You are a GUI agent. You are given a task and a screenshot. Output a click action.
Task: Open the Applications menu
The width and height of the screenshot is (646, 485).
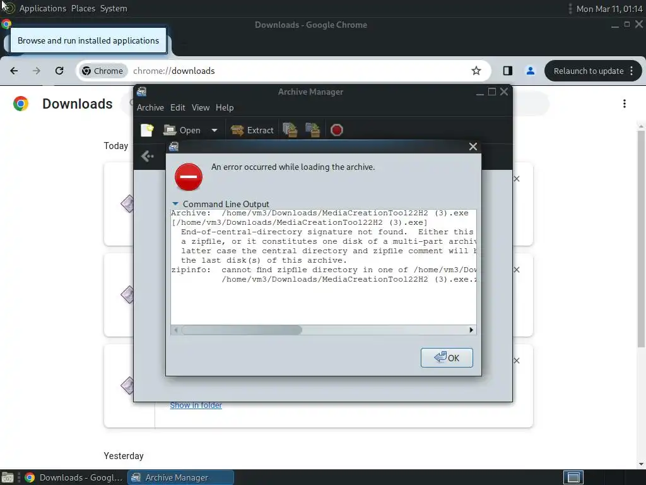pyautogui.click(x=42, y=9)
